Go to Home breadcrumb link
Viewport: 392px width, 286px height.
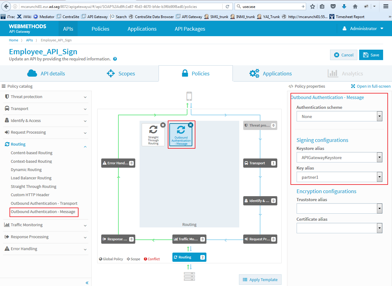click(x=13, y=40)
